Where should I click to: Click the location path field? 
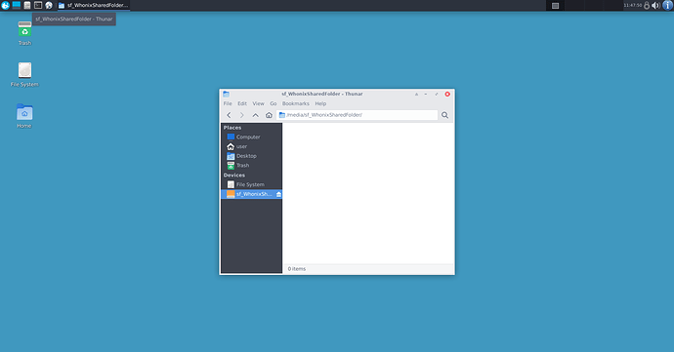[358, 115]
